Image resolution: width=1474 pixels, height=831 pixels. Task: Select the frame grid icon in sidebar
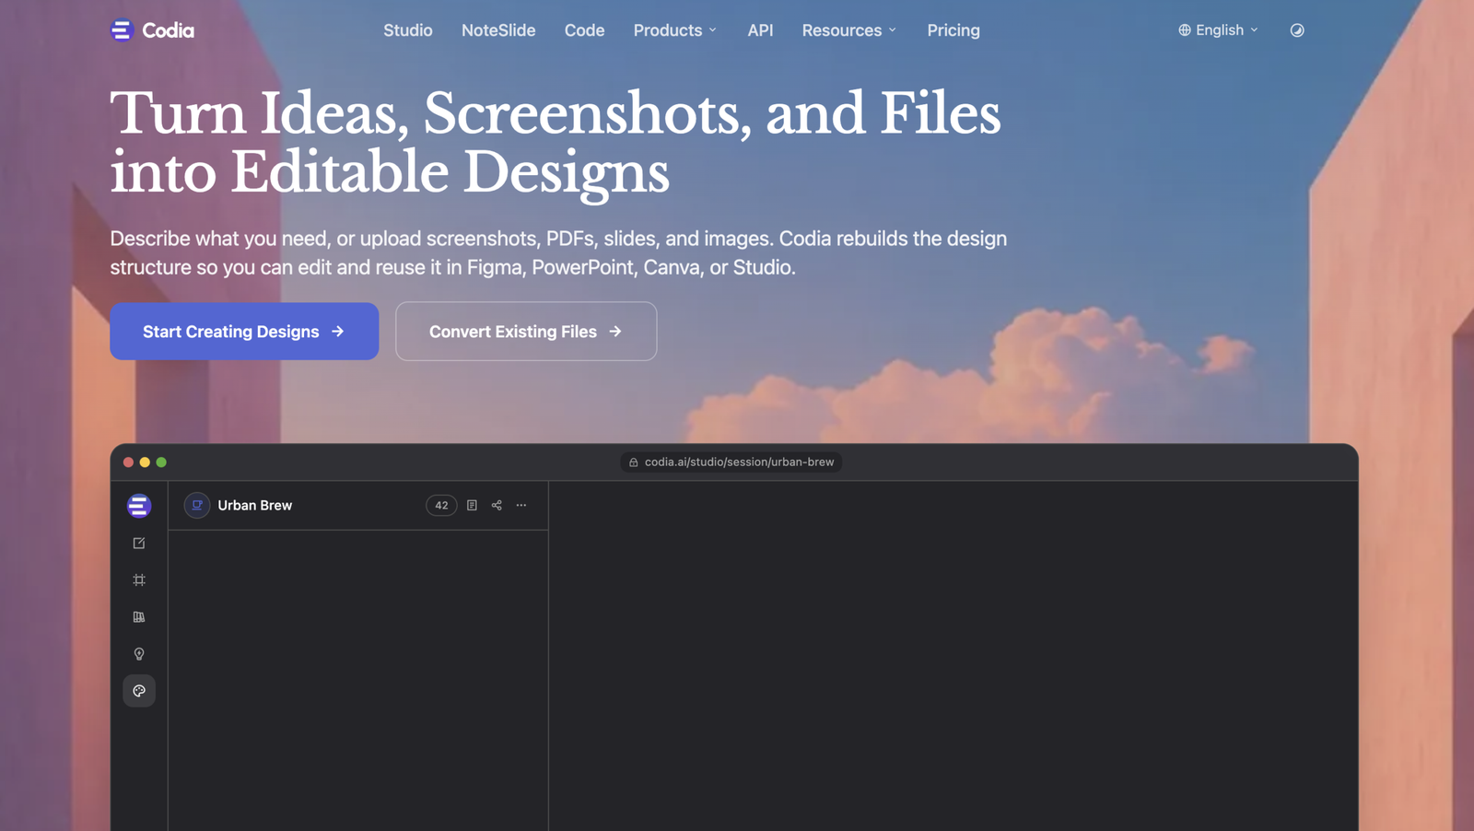(139, 580)
